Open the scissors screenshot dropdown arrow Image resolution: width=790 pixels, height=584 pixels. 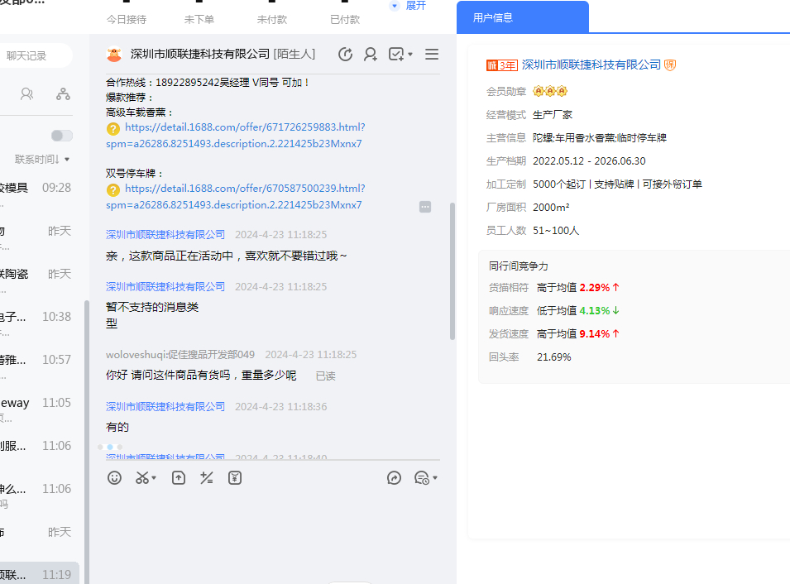coord(154,478)
